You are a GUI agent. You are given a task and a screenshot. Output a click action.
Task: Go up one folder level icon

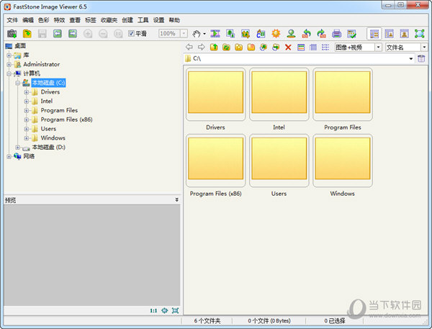coord(214,47)
